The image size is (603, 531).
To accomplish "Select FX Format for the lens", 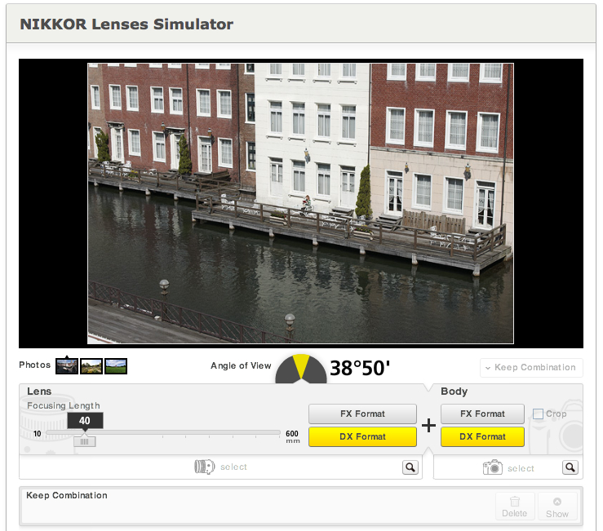I will point(362,414).
